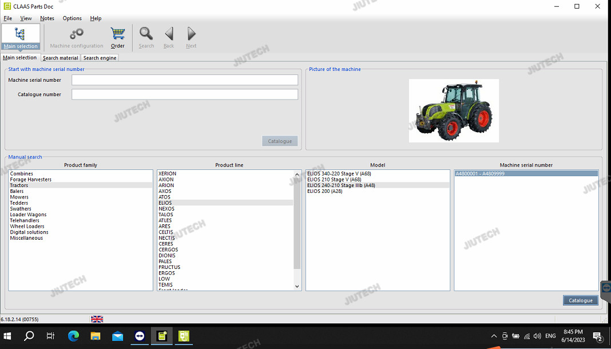Image resolution: width=611 pixels, height=349 pixels.
Task: Switch to the Search material tab
Action: pyautogui.click(x=60, y=58)
